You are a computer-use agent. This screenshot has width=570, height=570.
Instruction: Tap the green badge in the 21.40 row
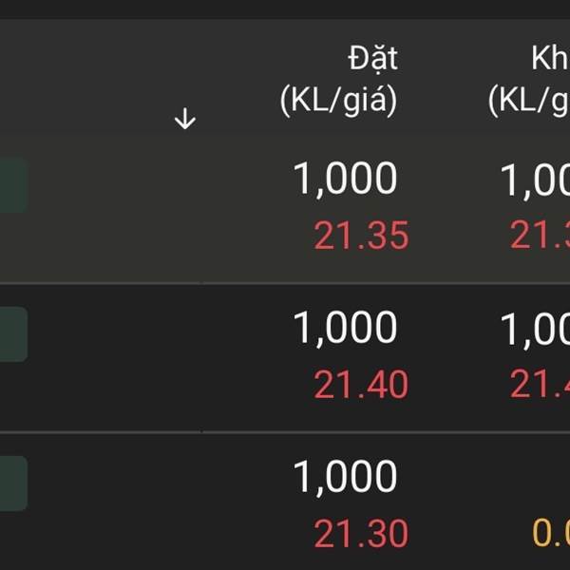(x=12, y=333)
